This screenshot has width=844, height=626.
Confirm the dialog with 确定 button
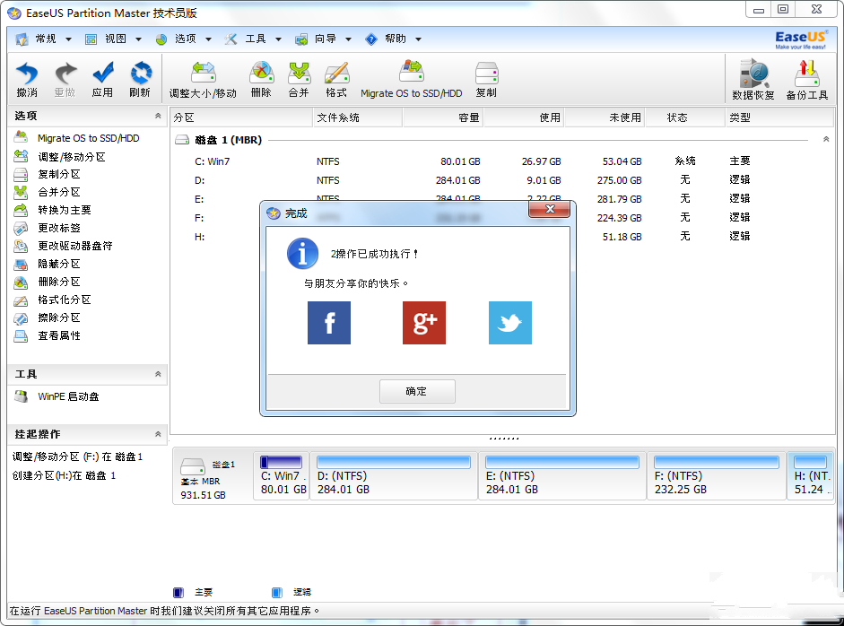tap(417, 391)
